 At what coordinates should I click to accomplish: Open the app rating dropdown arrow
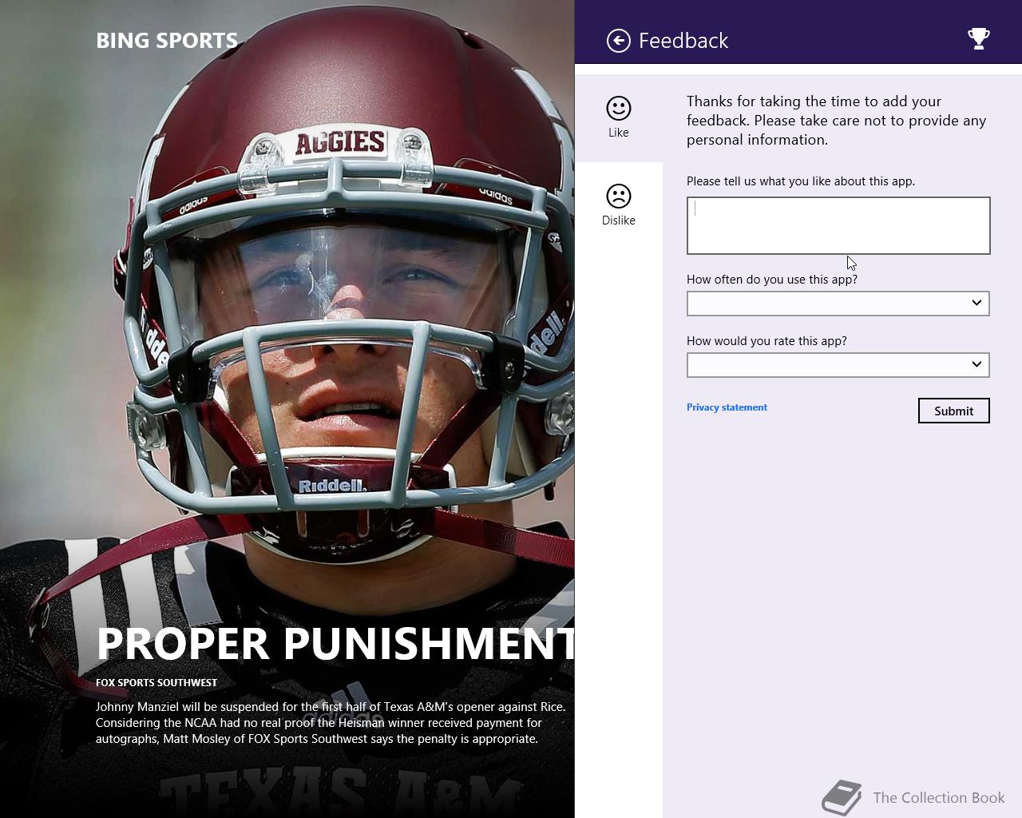[x=976, y=364]
